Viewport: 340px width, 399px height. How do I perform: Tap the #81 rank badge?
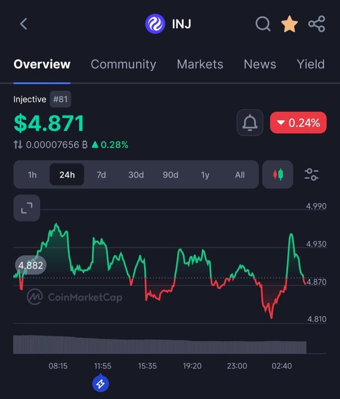[x=60, y=99]
